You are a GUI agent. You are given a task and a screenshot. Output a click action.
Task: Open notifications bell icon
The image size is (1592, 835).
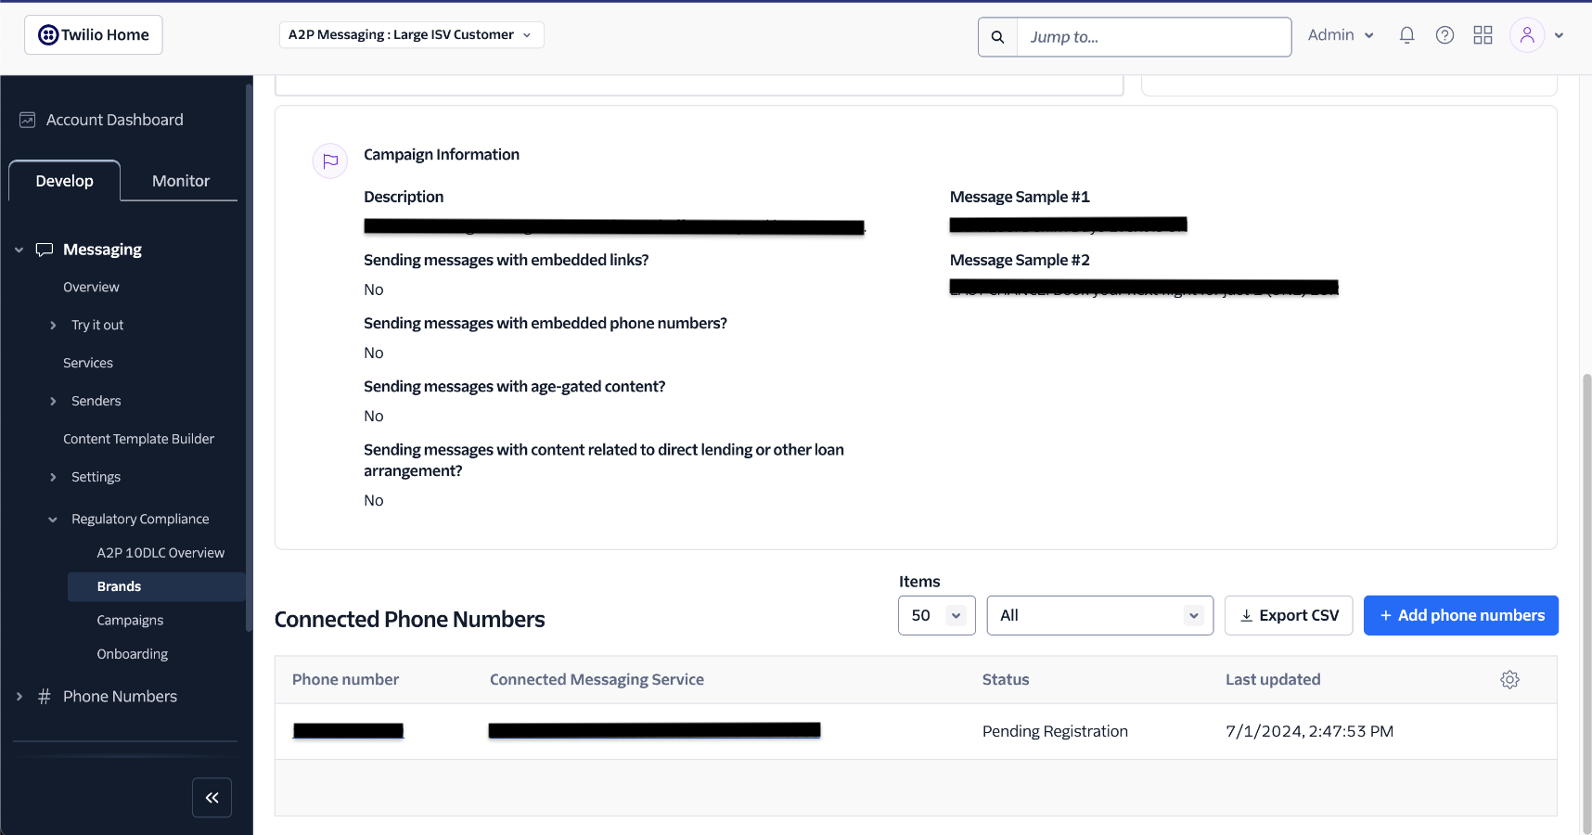point(1406,35)
